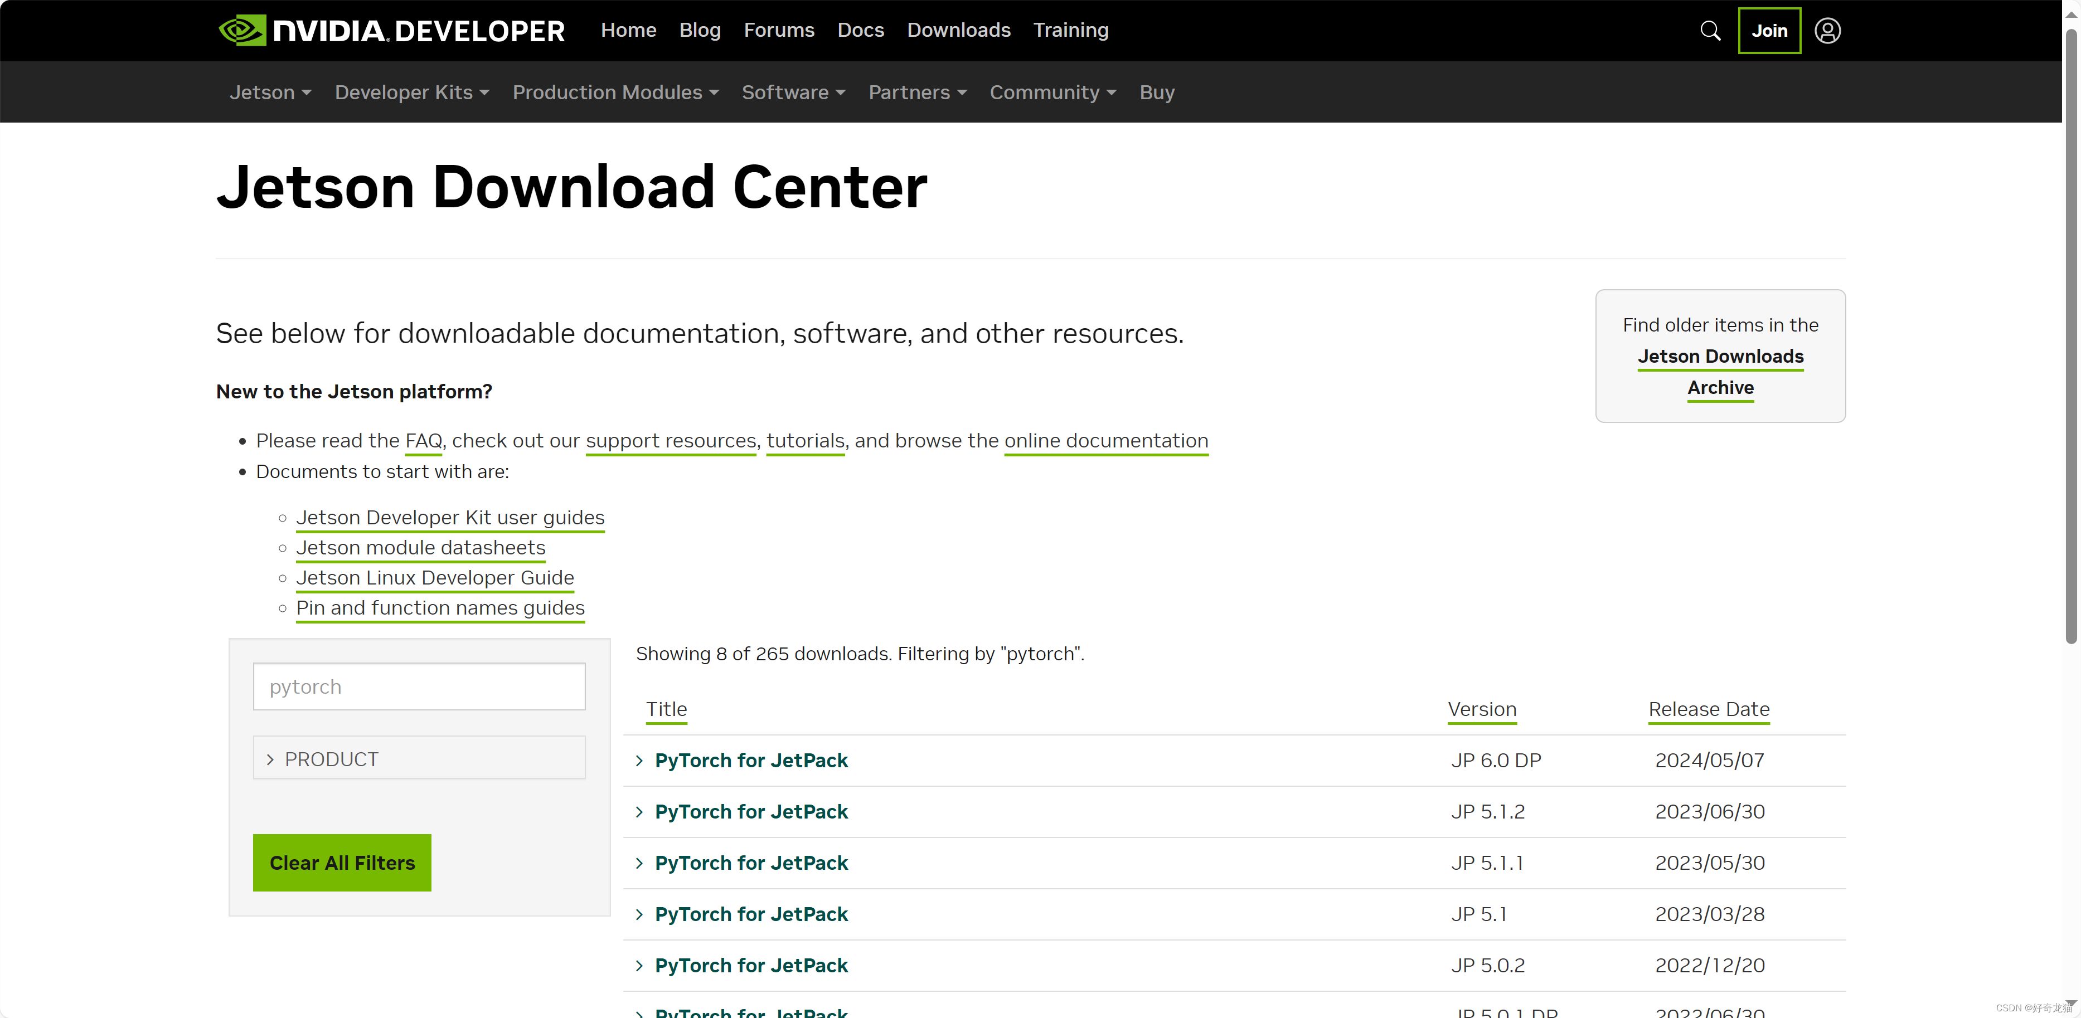Focus the pytorch search filter field
This screenshot has width=2081, height=1018.
419,687
